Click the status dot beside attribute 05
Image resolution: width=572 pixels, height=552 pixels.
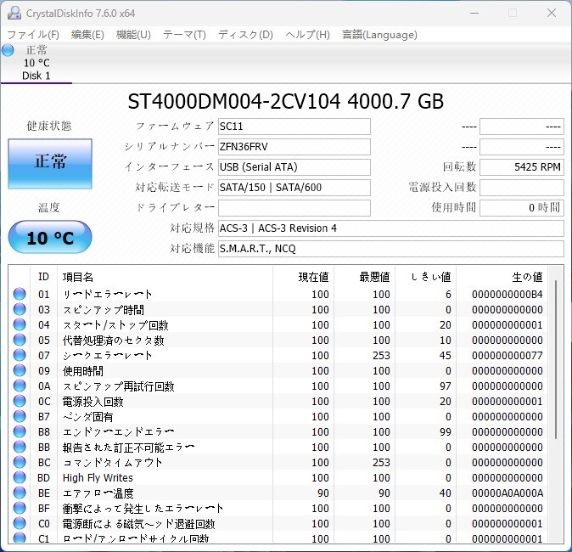(x=20, y=340)
